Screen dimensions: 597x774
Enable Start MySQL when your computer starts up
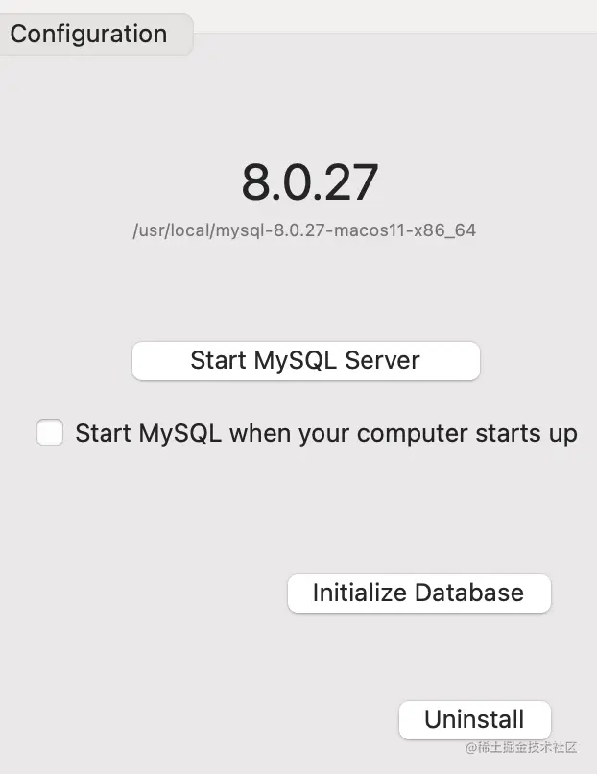[50, 432]
